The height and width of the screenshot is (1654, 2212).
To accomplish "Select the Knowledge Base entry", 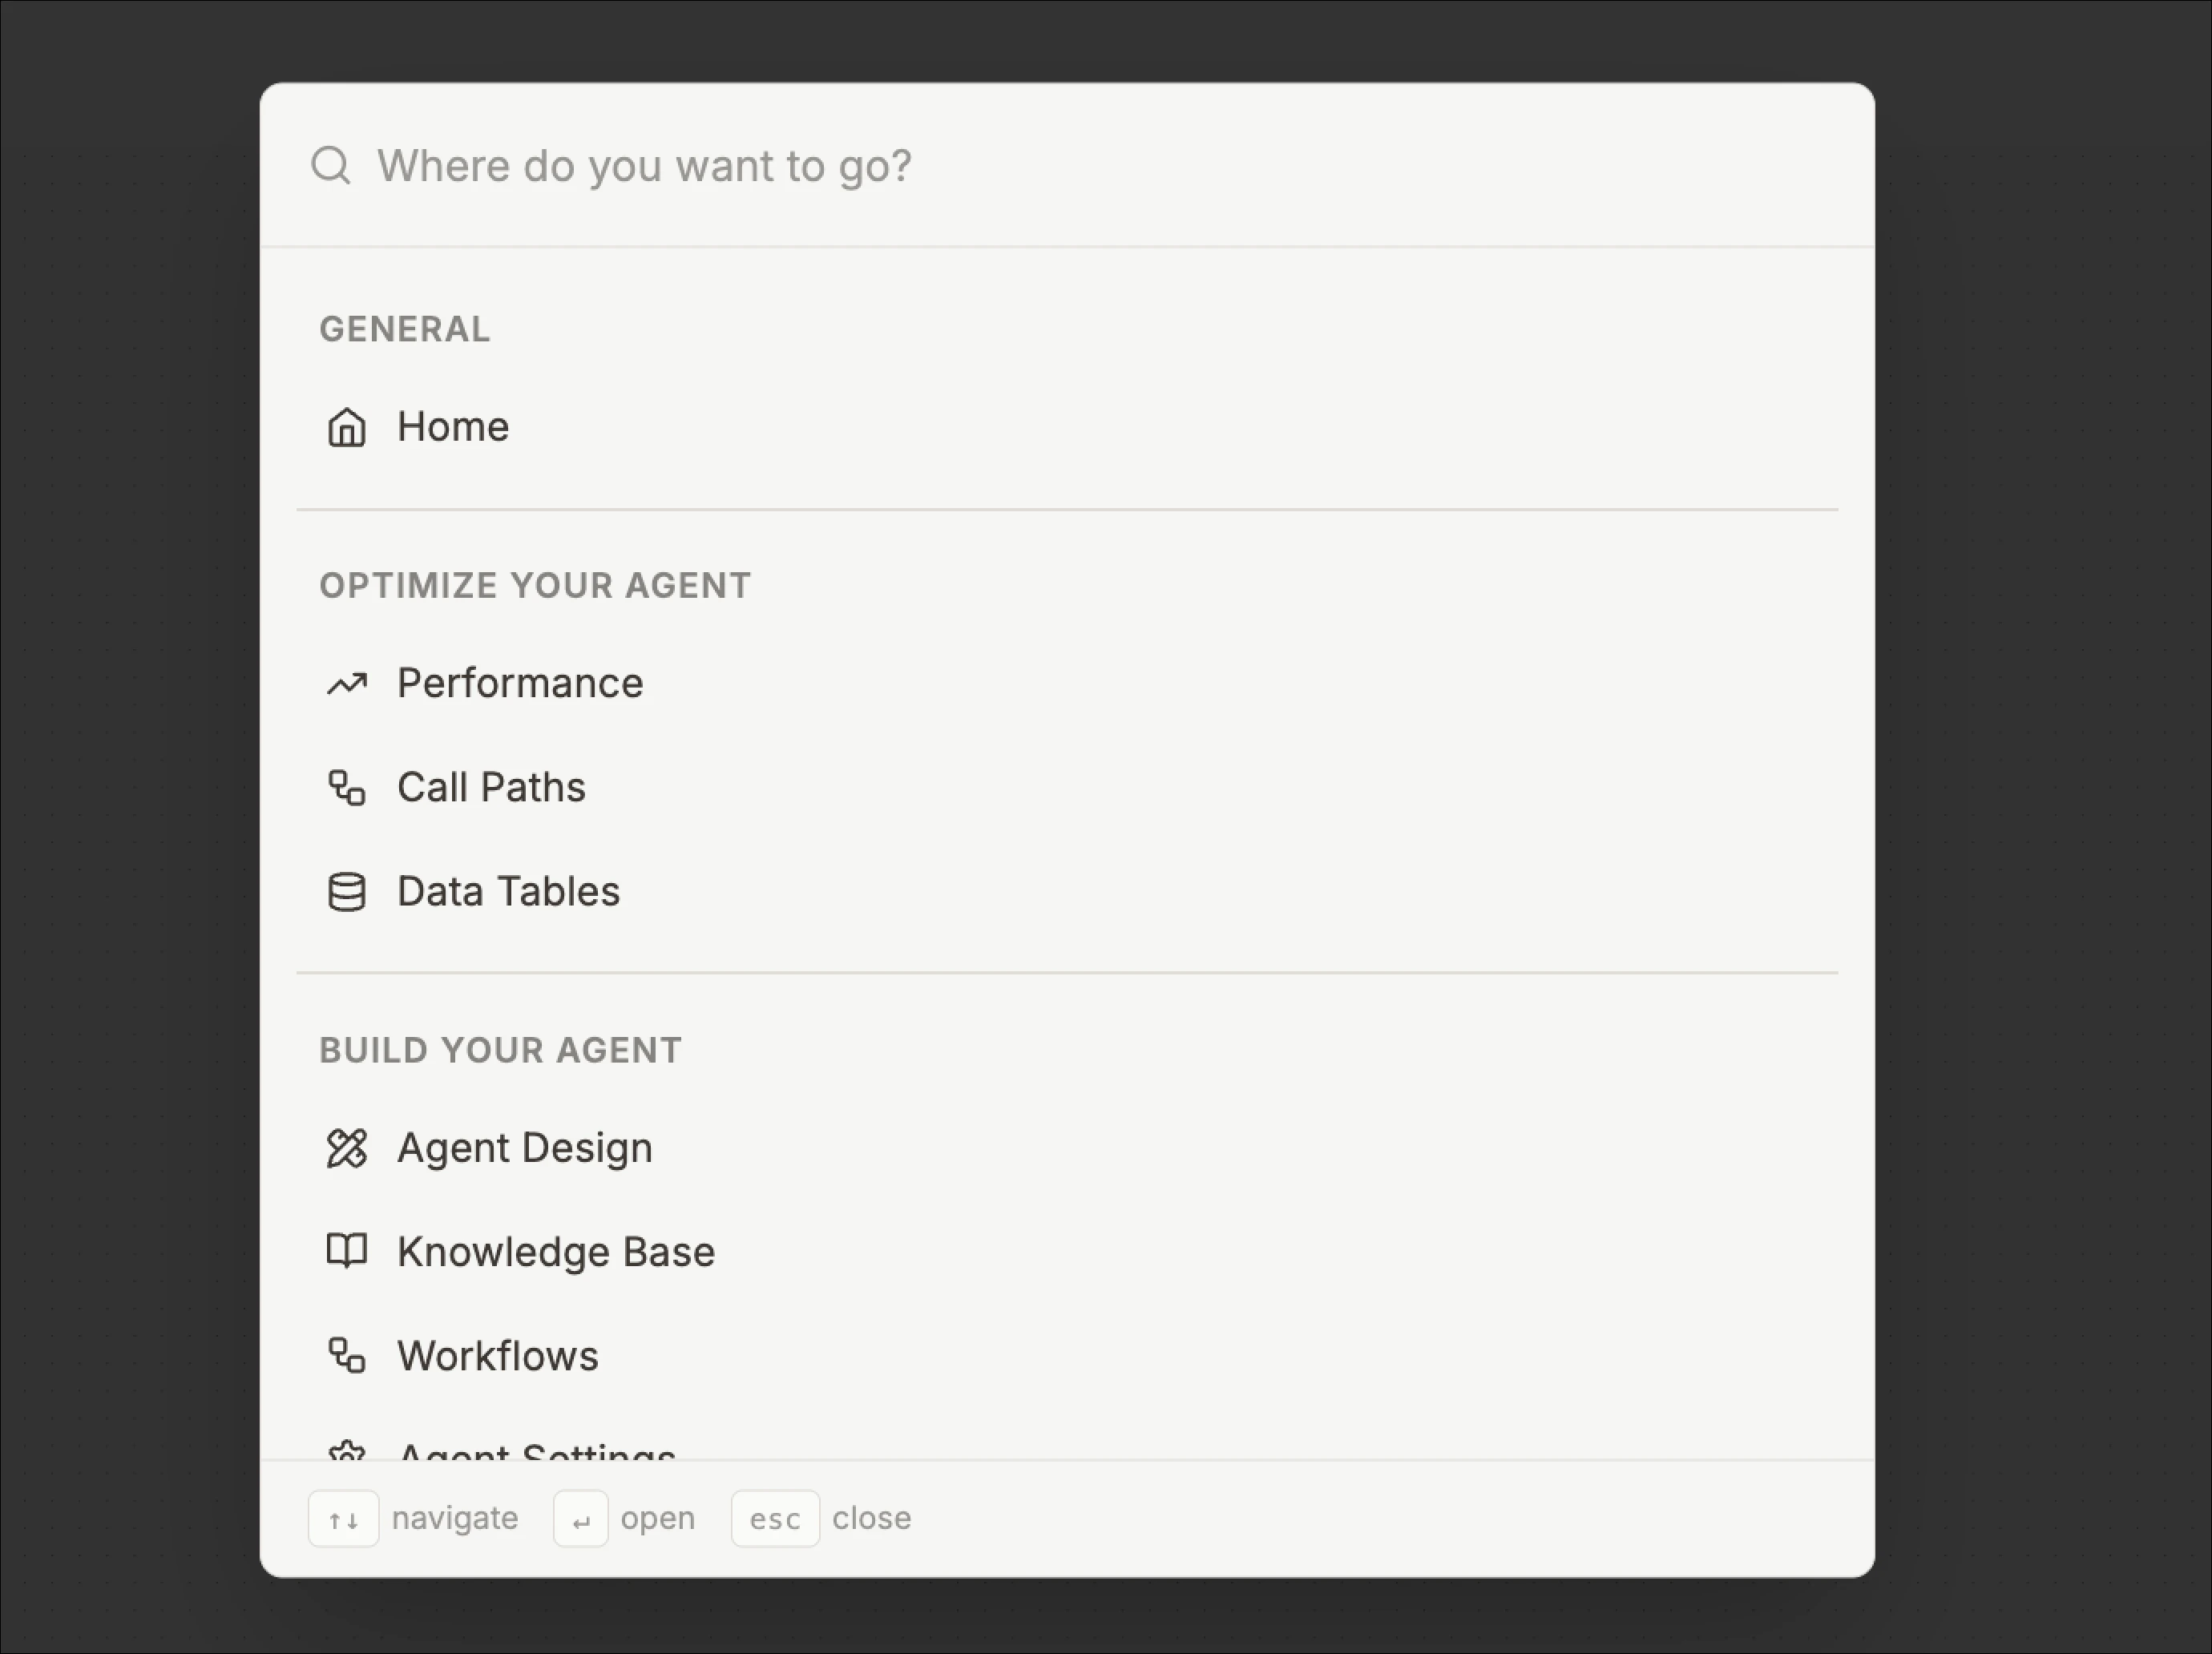I will coord(556,1252).
